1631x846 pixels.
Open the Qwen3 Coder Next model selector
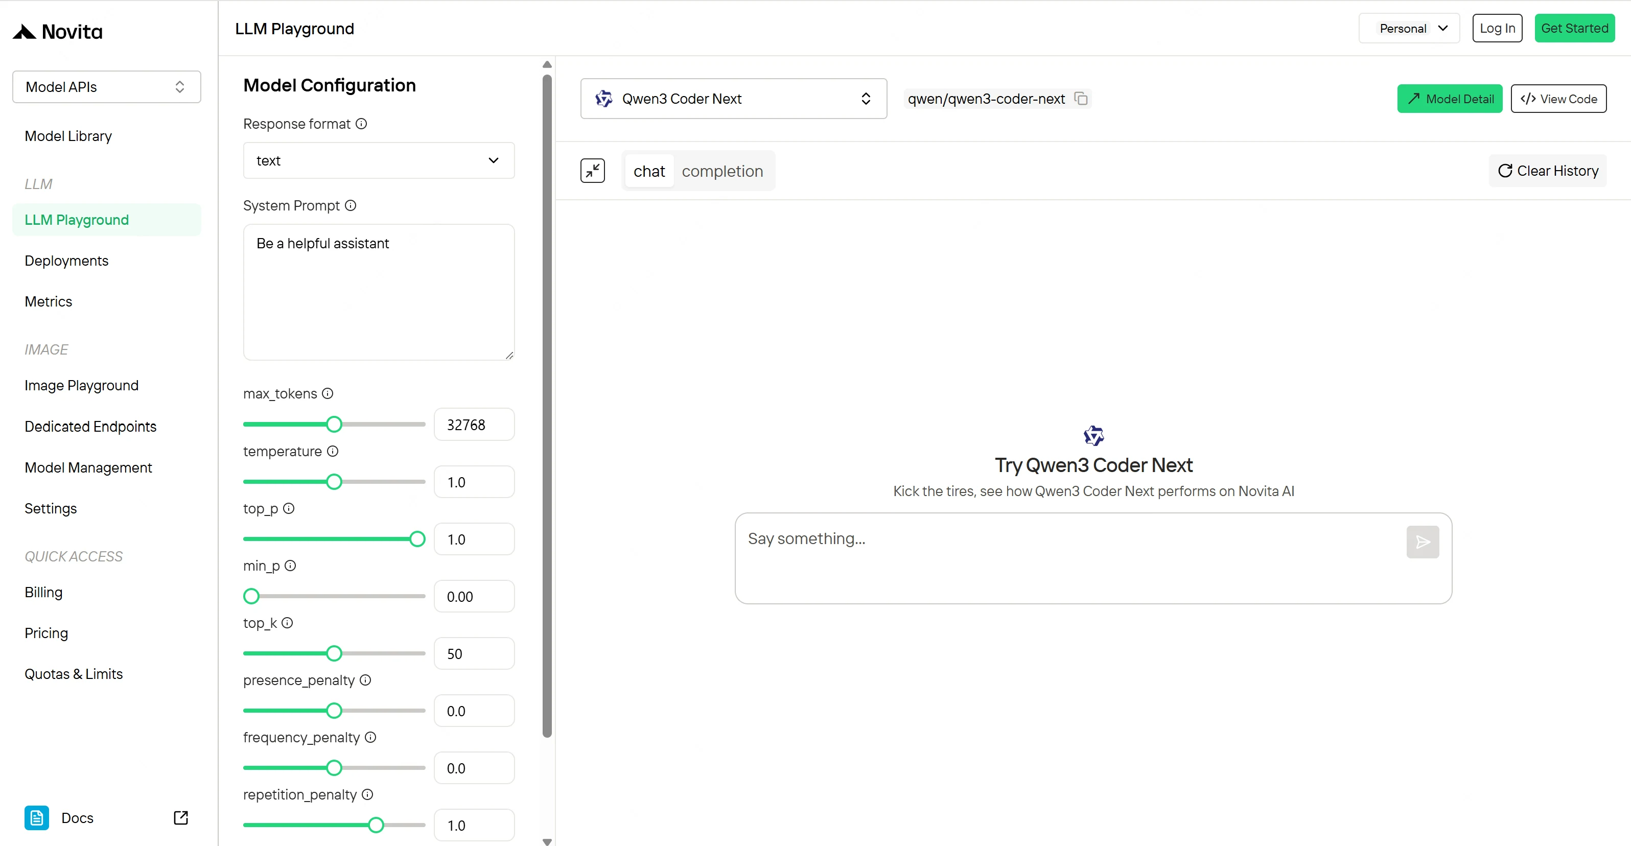click(x=733, y=99)
